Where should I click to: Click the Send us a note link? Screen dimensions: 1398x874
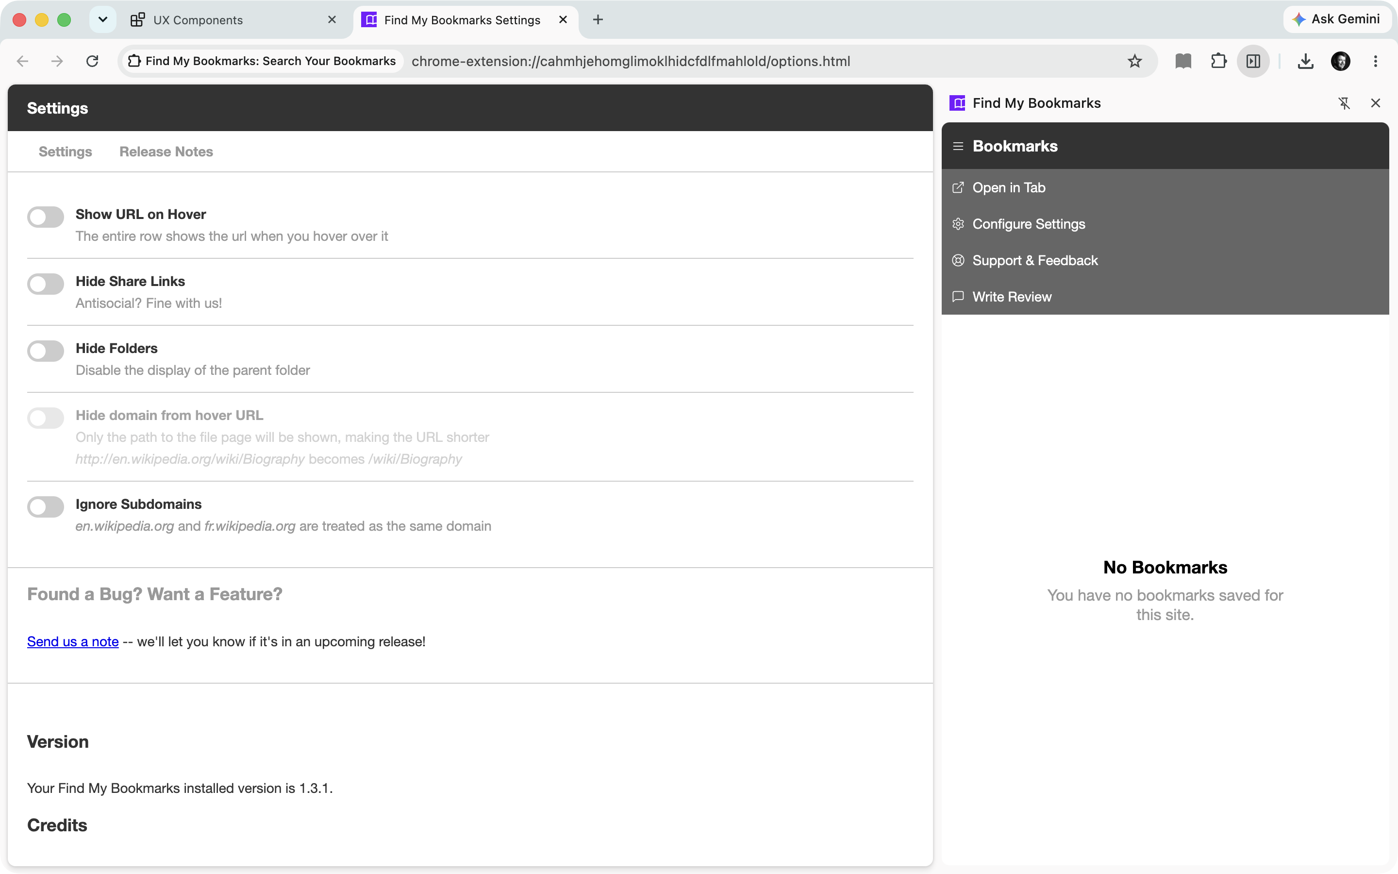(x=73, y=641)
